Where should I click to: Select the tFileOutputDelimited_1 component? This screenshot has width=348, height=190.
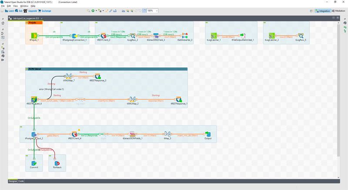(243, 36)
